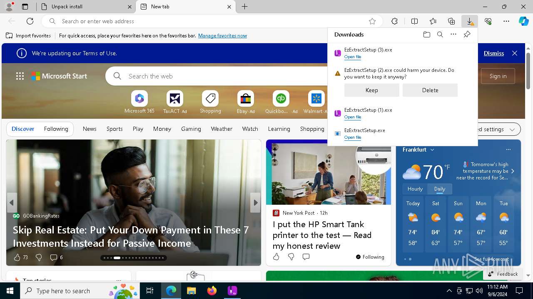Open Browser essentials icon
The width and height of the screenshot is (533, 299).
click(x=488, y=21)
